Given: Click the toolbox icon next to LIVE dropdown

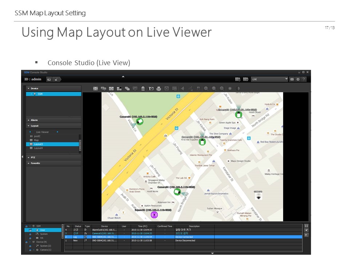Looking at the screenshot, I should (292, 79).
